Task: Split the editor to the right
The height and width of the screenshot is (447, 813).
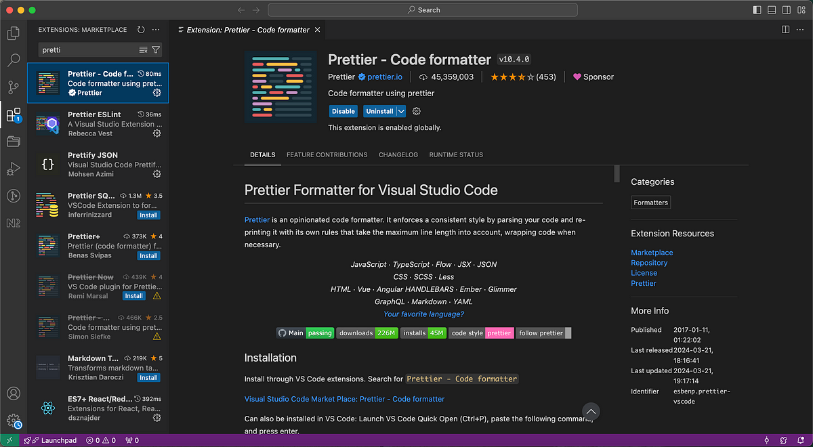Action: click(x=786, y=30)
